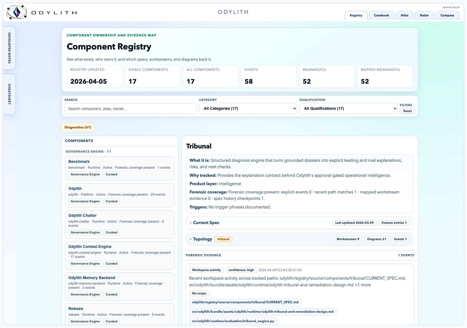
Task: Click the Registry Updated 2026-04-05 stat card
Action: [95, 76]
